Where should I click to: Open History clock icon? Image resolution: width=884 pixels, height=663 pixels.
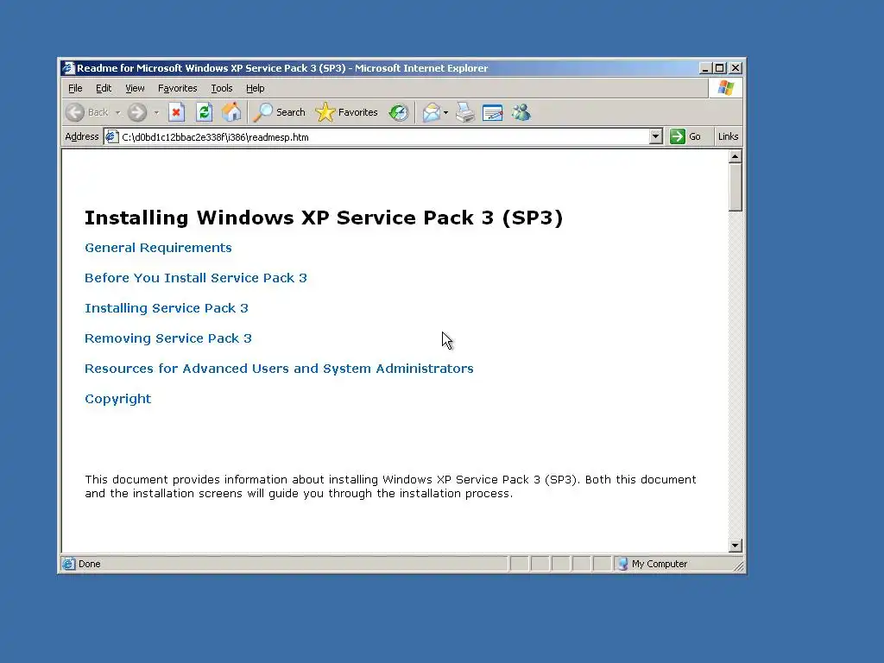click(x=399, y=113)
